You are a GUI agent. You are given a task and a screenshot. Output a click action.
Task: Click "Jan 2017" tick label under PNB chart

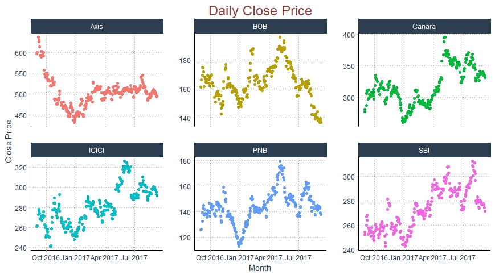(x=239, y=257)
